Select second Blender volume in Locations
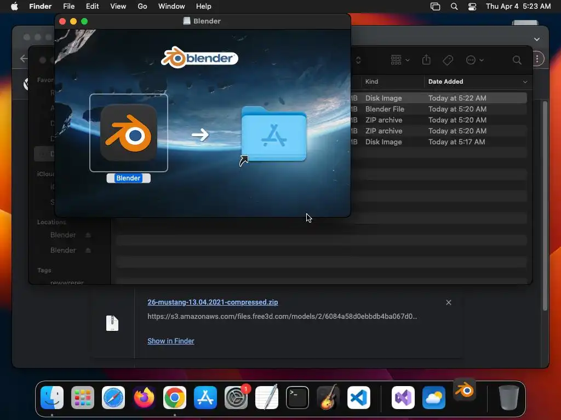This screenshot has width=561, height=420. [63, 250]
